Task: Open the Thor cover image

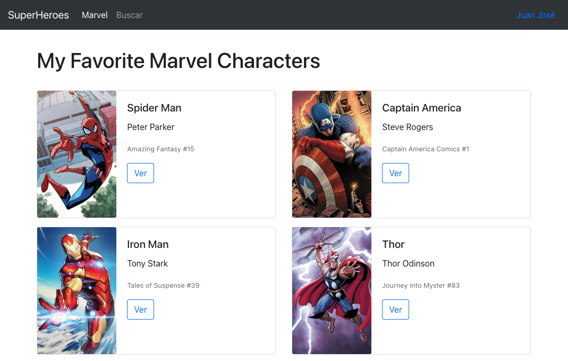Action: (331, 290)
